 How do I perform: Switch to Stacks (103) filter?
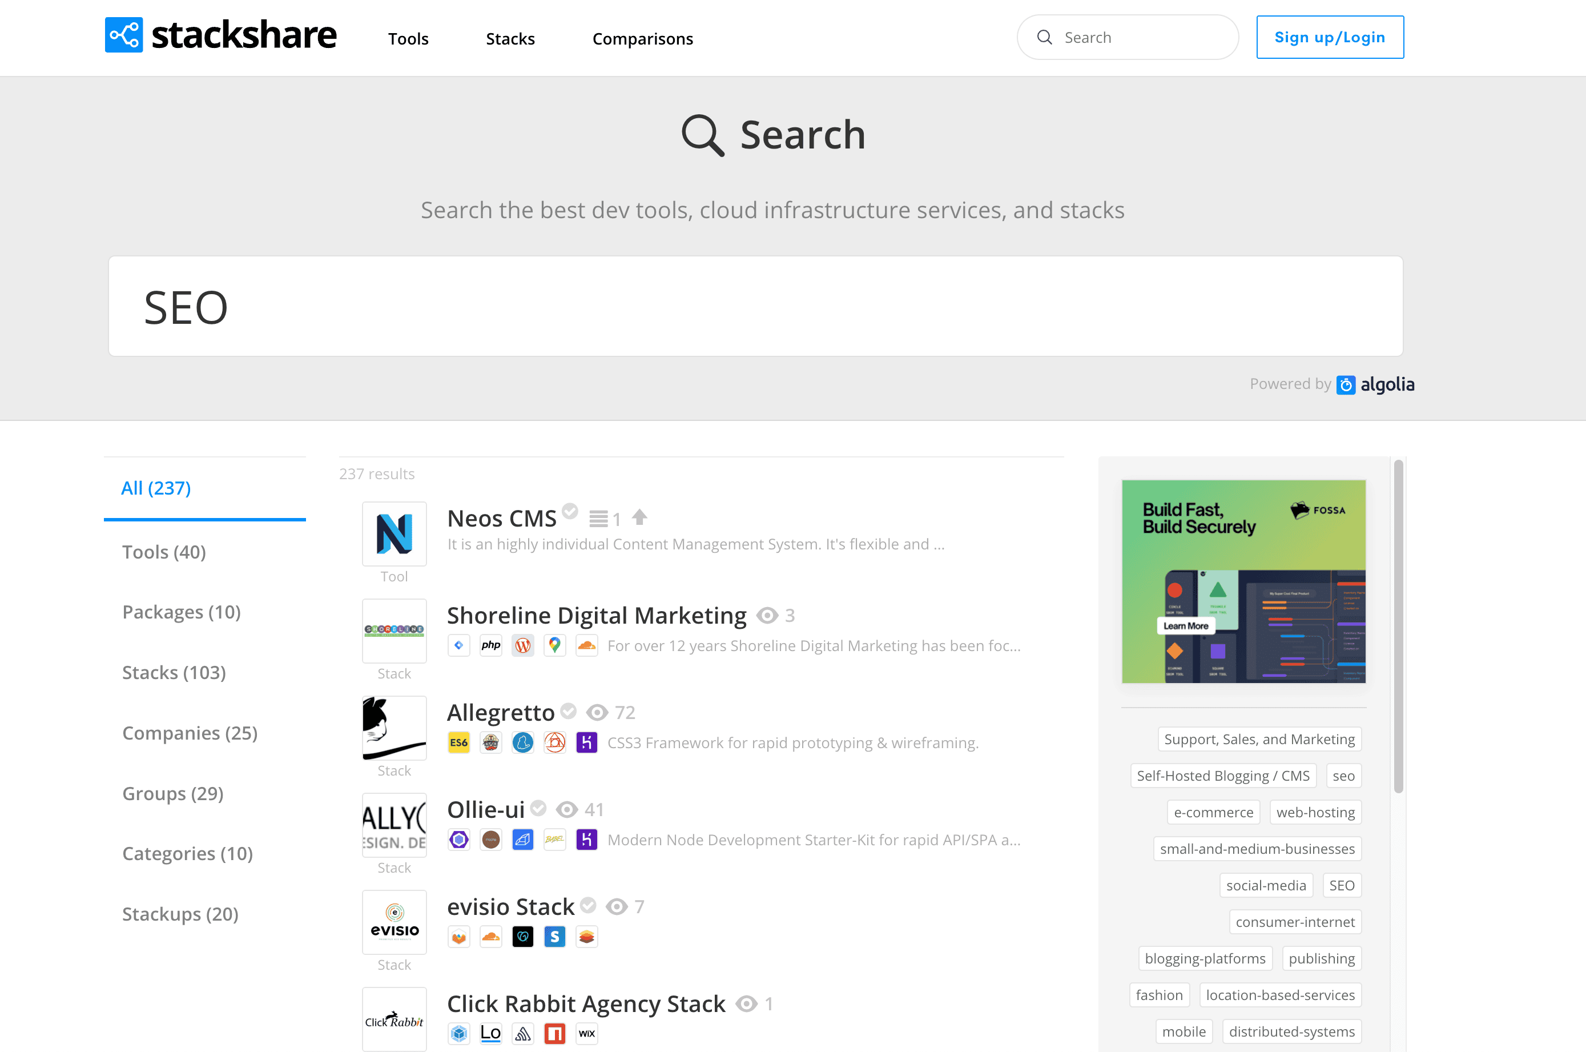(174, 672)
